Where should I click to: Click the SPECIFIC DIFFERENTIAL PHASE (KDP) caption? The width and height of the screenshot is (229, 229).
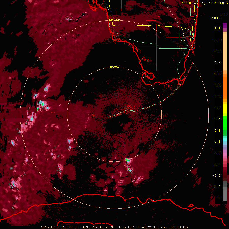pyautogui.click(x=79, y=227)
